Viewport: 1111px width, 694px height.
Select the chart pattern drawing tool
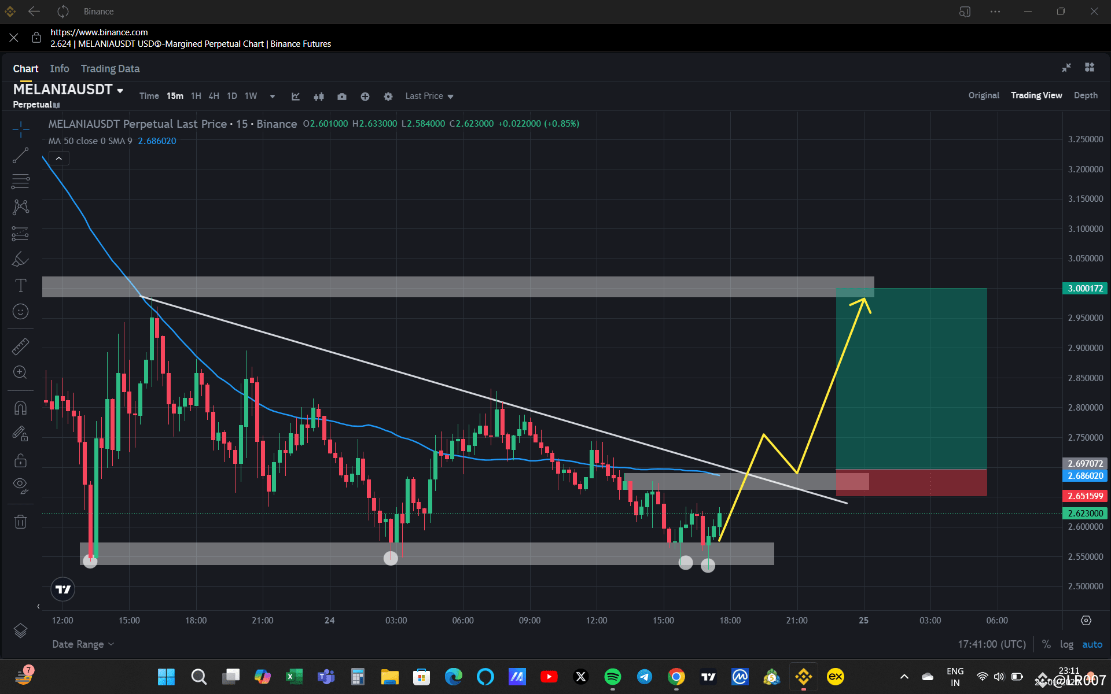tap(21, 207)
